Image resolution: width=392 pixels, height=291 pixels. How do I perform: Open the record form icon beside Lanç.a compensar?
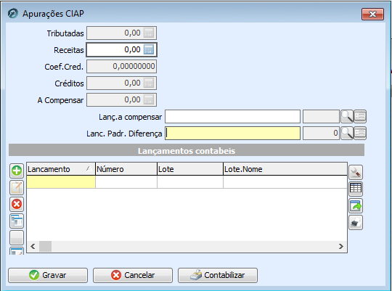360,117
